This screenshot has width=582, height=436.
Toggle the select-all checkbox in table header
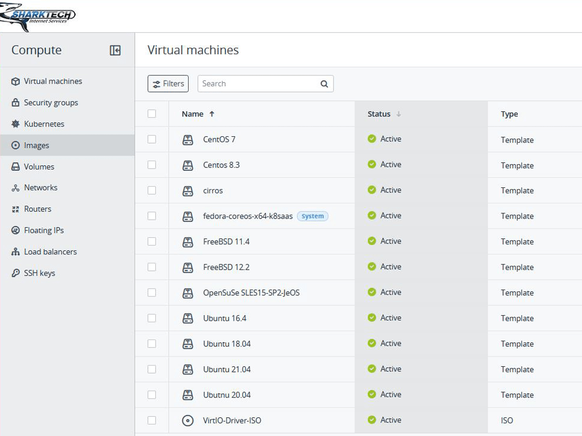click(152, 114)
